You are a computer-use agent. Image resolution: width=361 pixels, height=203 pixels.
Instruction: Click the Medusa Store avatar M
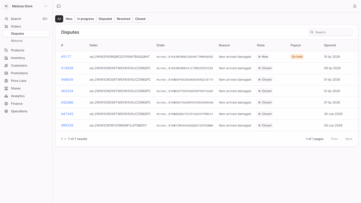pyautogui.click(x=6, y=6)
